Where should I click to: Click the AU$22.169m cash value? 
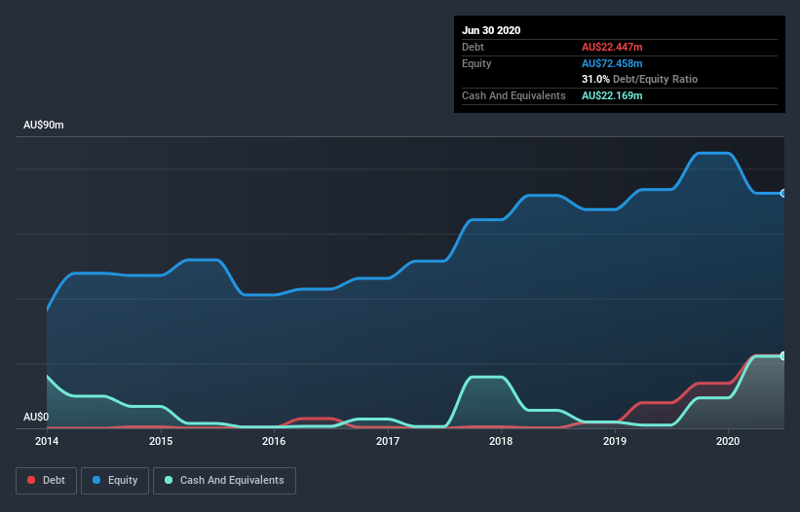click(612, 95)
